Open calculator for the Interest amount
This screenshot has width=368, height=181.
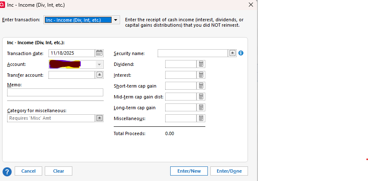click(x=201, y=75)
